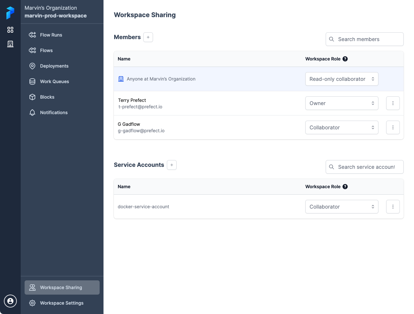
Task: Open Terry Prefect row options menu
Action: tap(393, 103)
